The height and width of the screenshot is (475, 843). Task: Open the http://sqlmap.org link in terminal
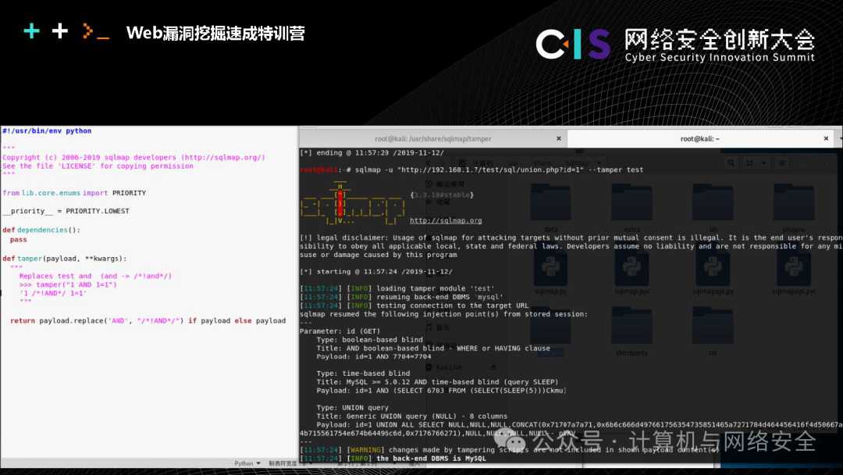coord(446,220)
